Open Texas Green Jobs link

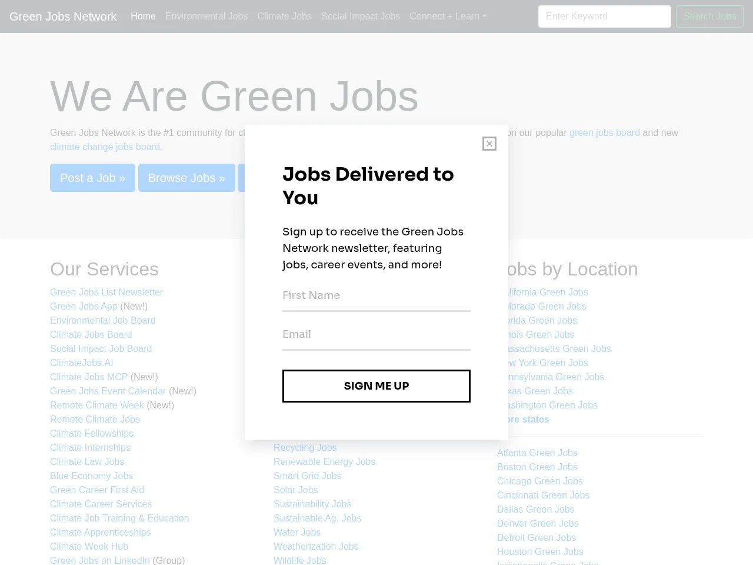click(541, 391)
